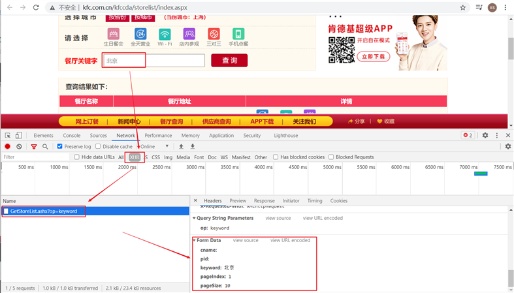Select the 店内参观 store tour icon
The height and width of the screenshot is (293, 514).
coord(189,34)
